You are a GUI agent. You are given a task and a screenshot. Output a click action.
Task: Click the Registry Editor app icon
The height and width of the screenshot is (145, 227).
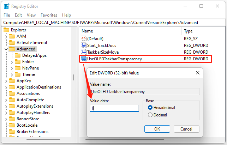6,6
